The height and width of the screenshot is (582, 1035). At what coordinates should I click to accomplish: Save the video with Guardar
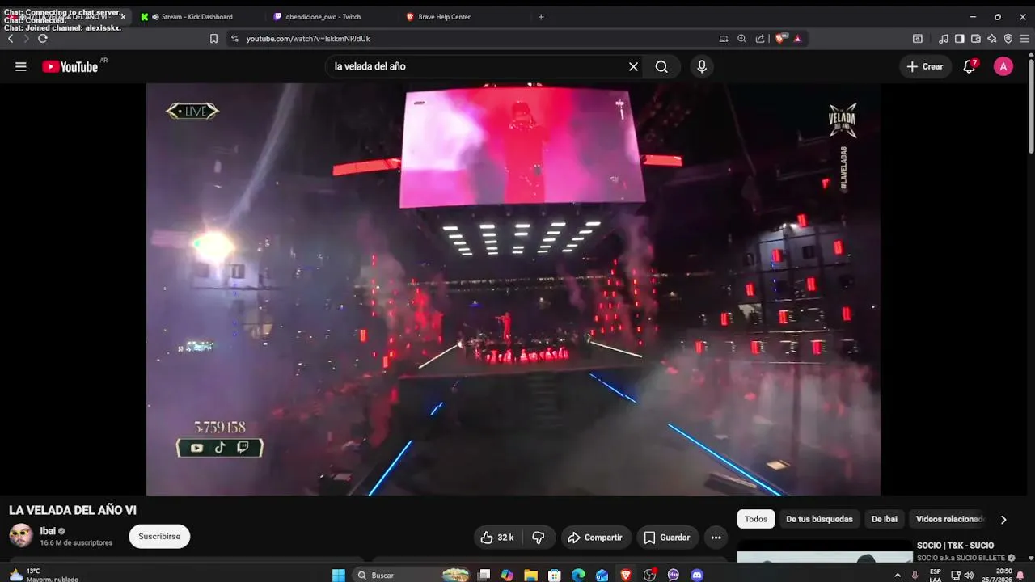[667, 538]
